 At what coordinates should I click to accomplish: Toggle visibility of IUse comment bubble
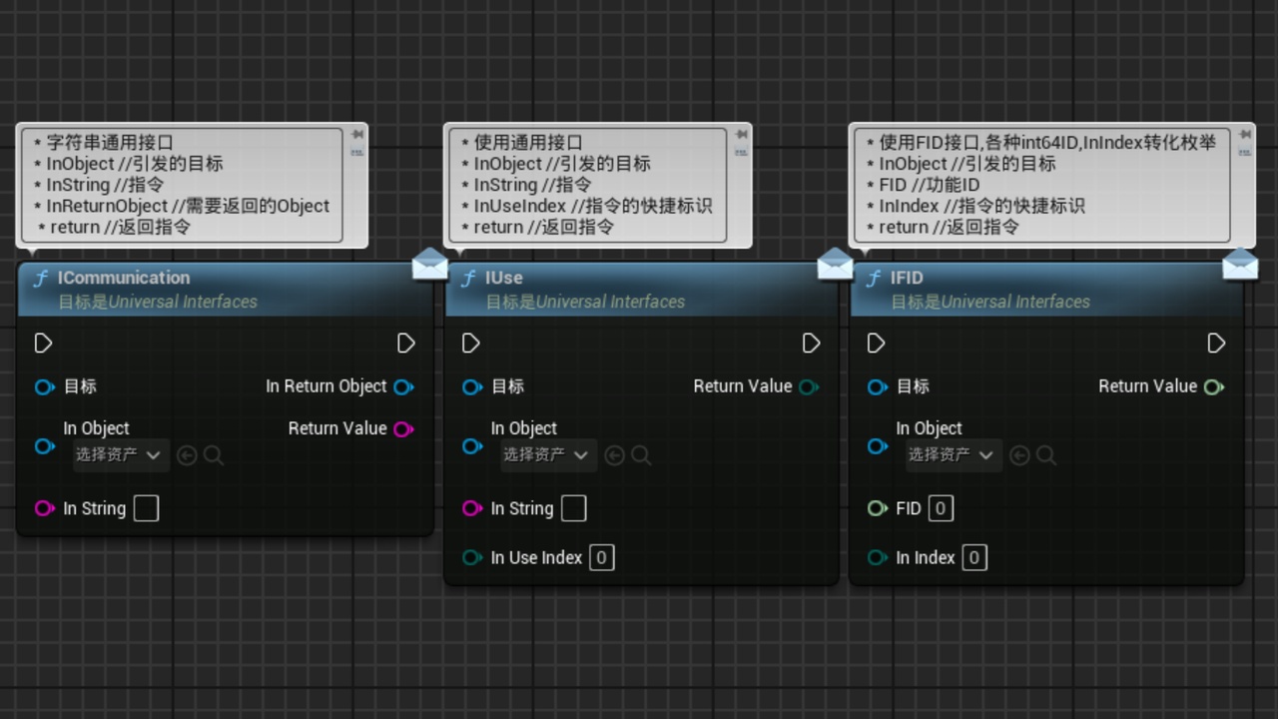(x=741, y=153)
